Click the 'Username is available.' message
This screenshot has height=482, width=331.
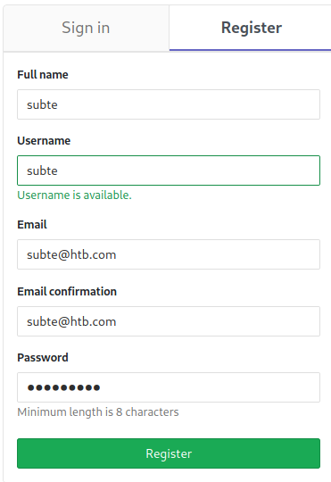(x=74, y=195)
